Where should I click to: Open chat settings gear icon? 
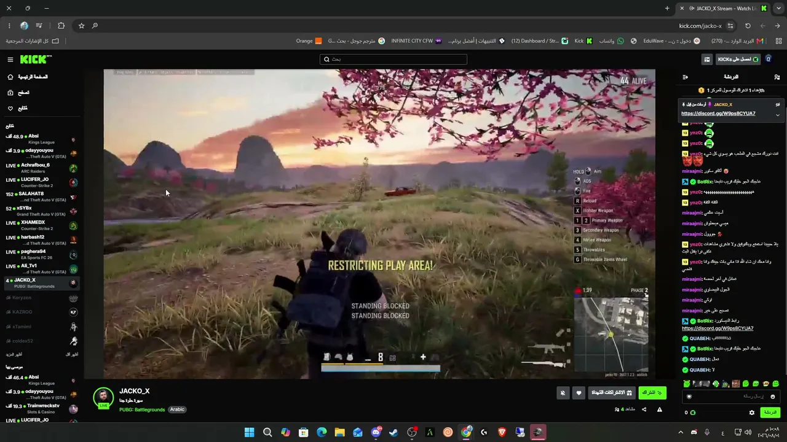pyautogui.click(x=751, y=413)
